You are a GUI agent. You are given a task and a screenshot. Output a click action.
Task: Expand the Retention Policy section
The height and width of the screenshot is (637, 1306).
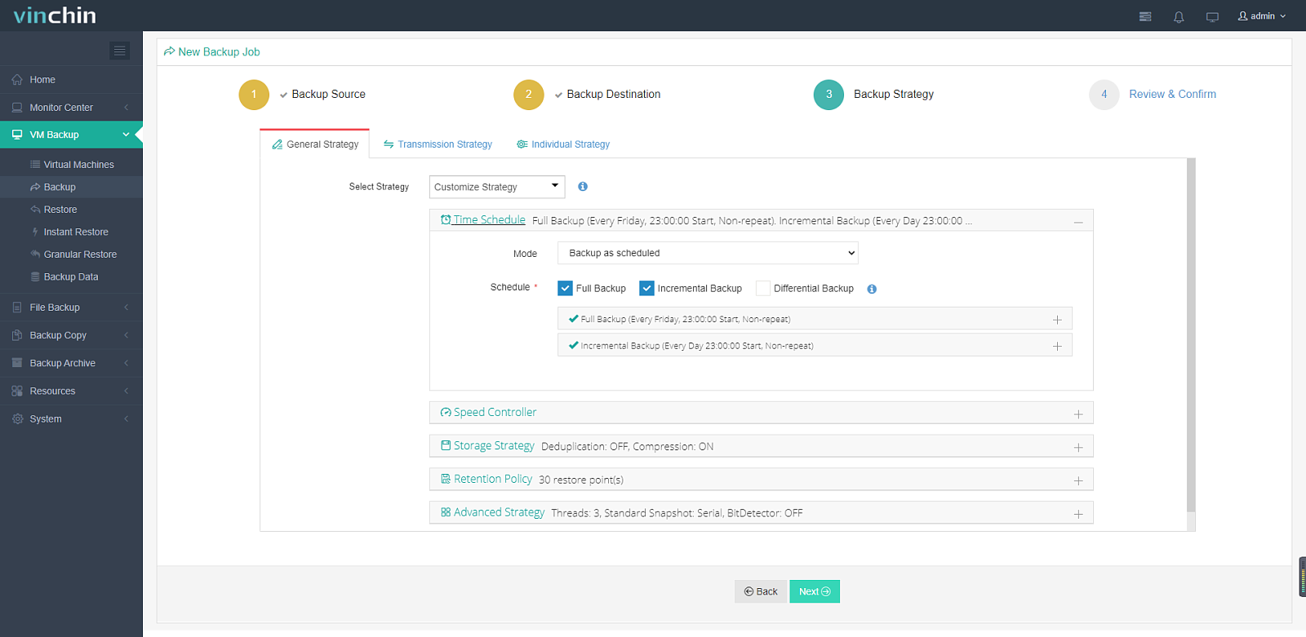[x=761, y=480]
